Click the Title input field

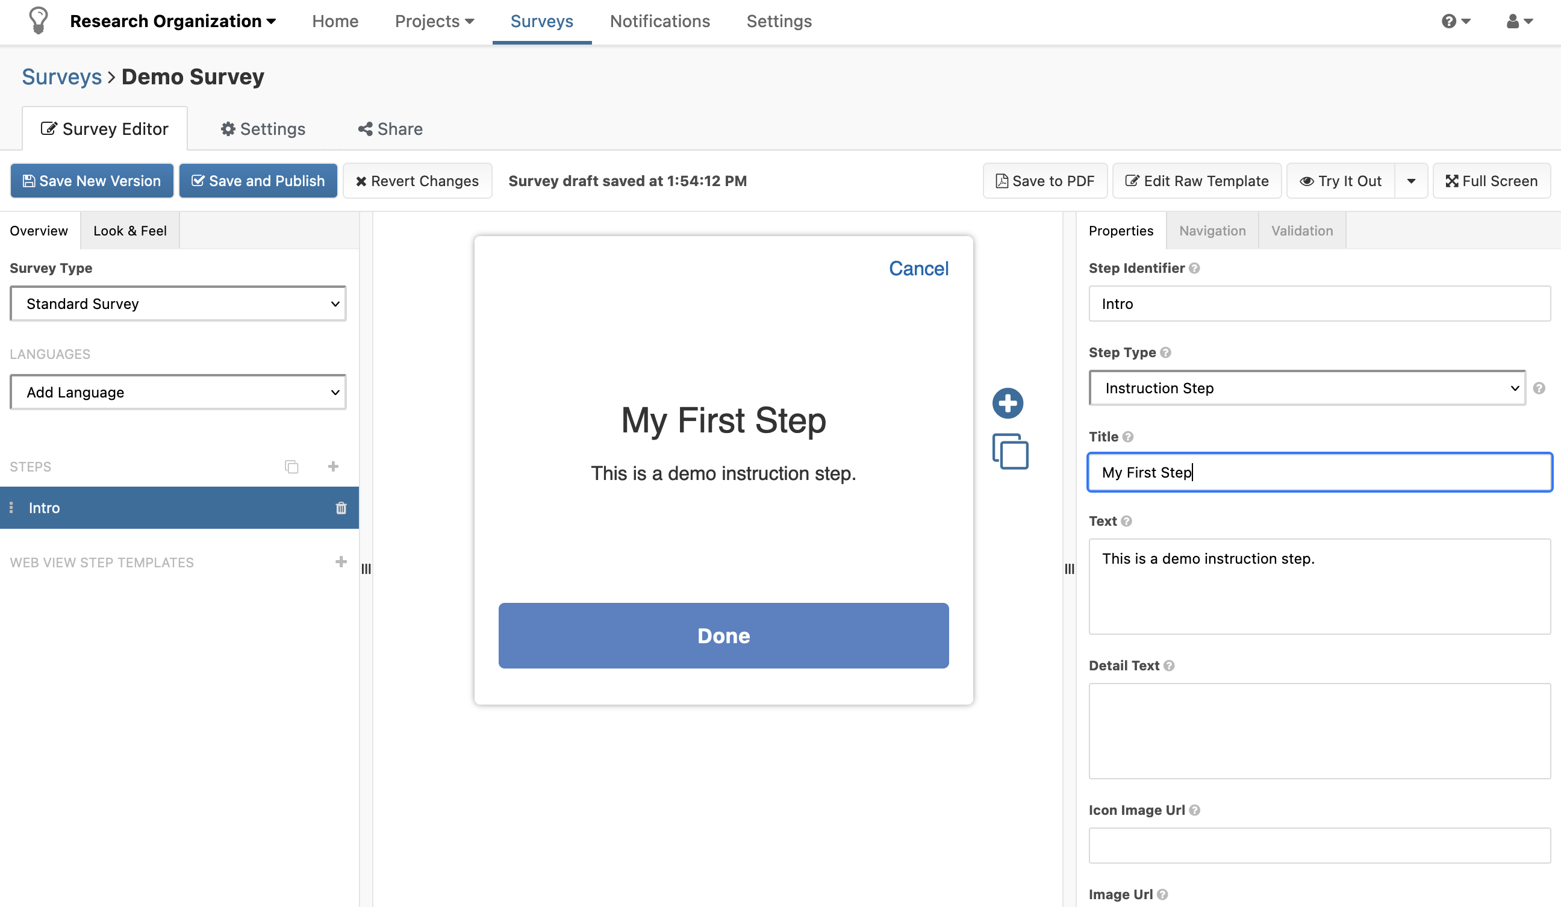[1320, 472]
